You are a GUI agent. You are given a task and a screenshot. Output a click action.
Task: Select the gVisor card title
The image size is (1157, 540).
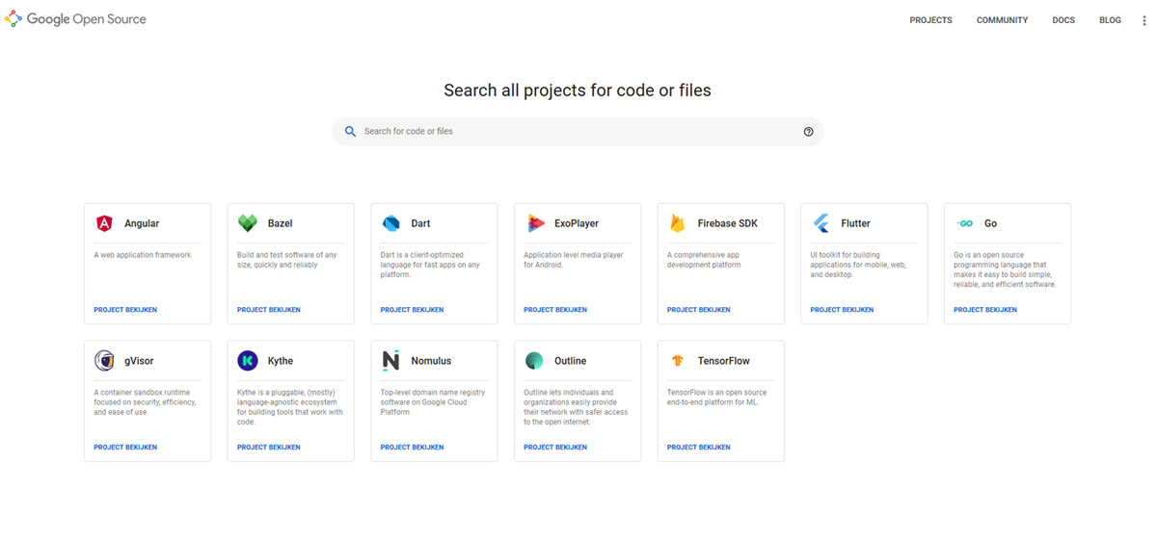point(139,361)
